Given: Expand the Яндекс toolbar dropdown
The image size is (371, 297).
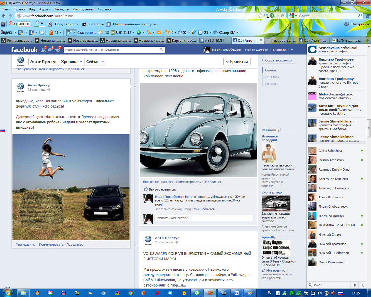Looking at the screenshot, I should 15,32.
